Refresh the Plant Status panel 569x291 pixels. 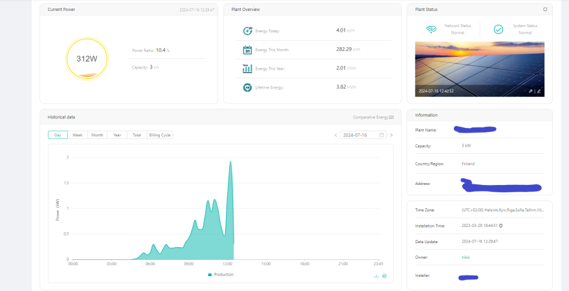coord(544,10)
